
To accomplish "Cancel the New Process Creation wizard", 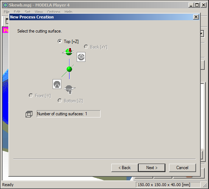I will pos(182,168).
